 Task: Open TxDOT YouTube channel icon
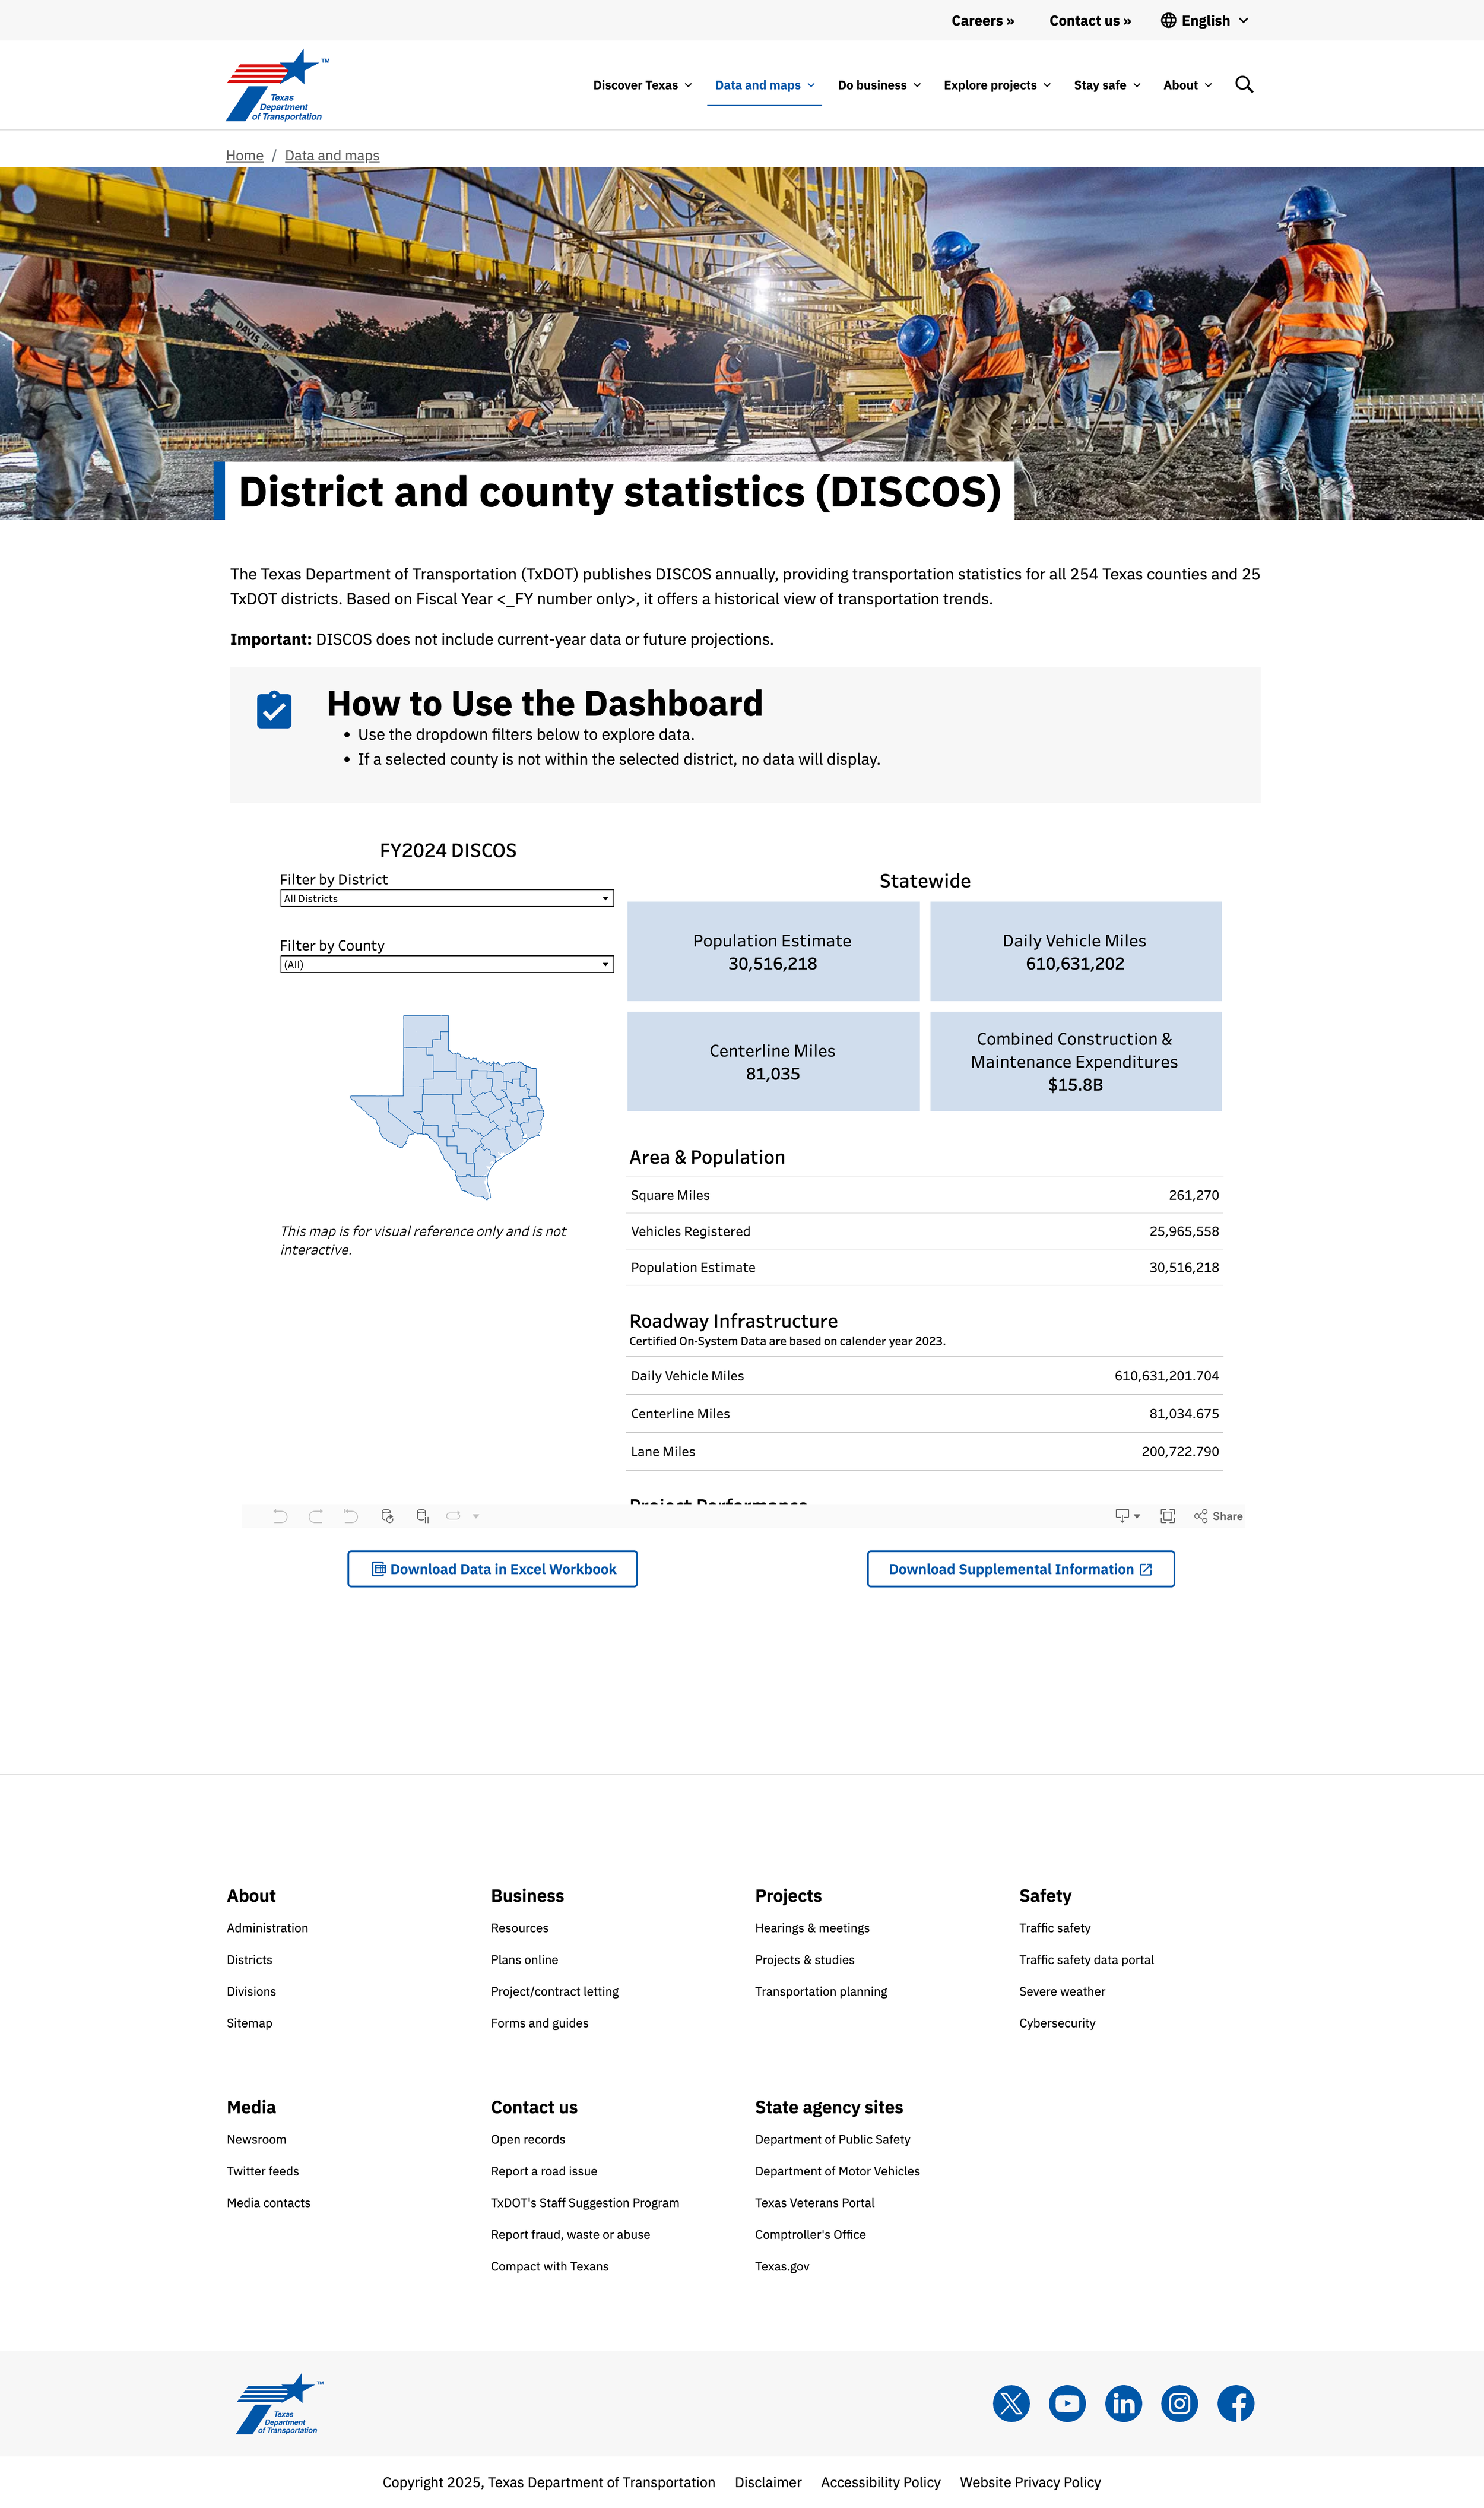(1067, 2403)
